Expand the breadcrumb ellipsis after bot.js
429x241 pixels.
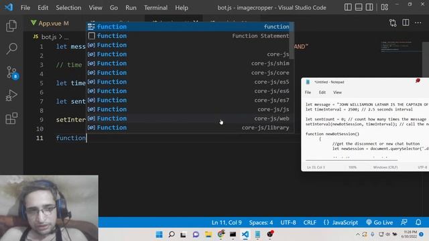tap(66, 37)
